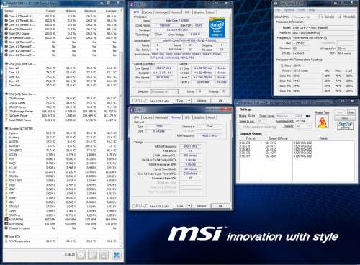Switch to the CPU tab in the CPU-Z Memory window

[x=136, y=117]
